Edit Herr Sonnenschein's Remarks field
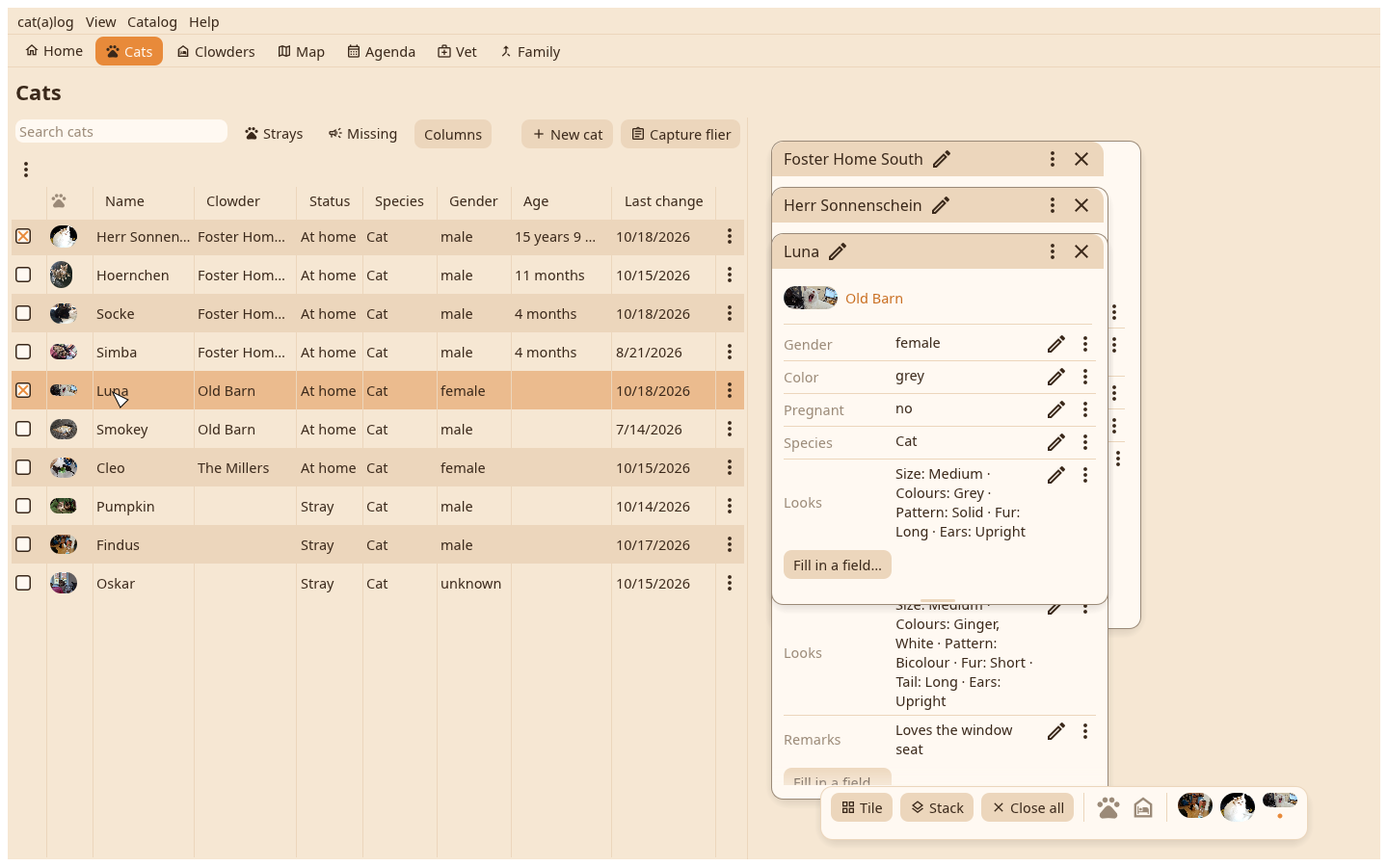Screen dimensions: 1388x867 [x=1056, y=731]
